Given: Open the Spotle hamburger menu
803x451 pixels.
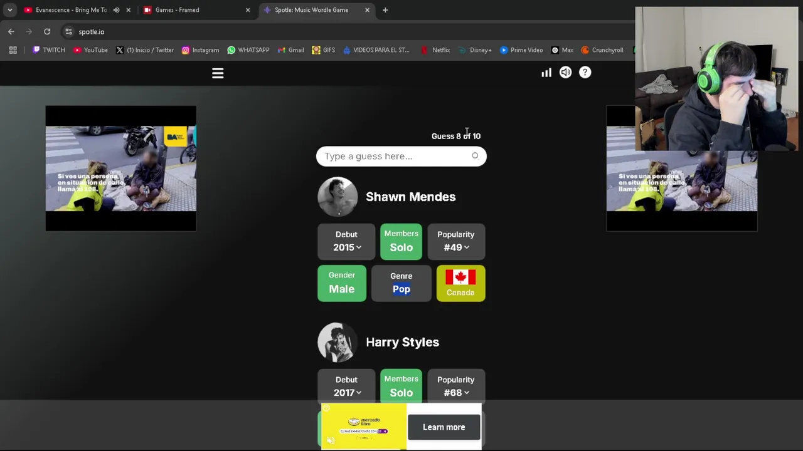Looking at the screenshot, I should point(218,73).
